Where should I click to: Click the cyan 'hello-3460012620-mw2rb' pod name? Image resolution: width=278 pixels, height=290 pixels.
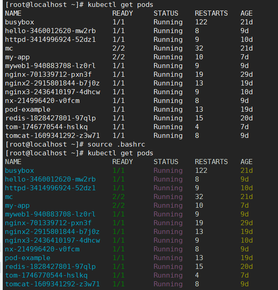[50, 179]
